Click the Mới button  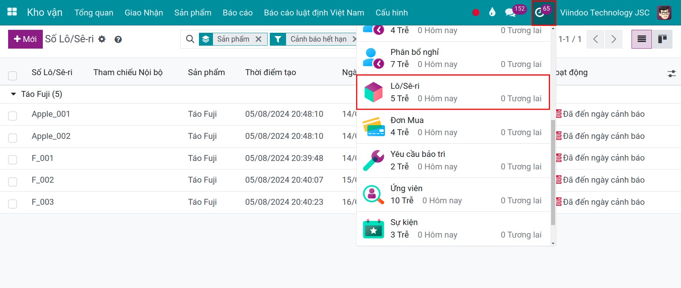pyautogui.click(x=25, y=39)
